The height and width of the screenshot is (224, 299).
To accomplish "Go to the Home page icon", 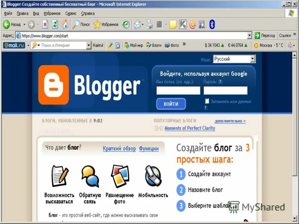I will [x=65, y=24].
